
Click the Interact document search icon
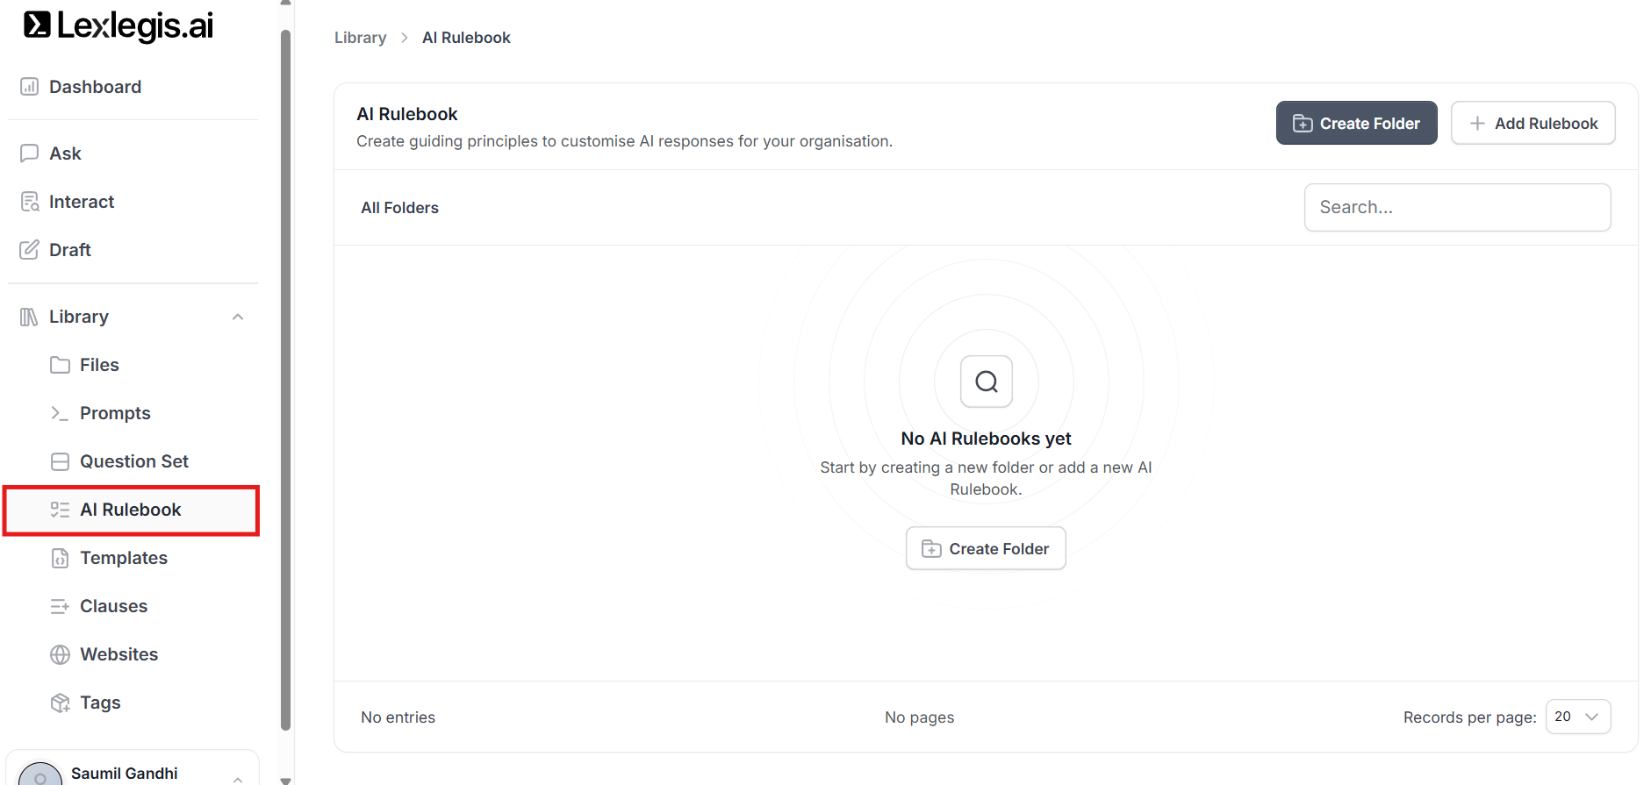tap(29, 202)
